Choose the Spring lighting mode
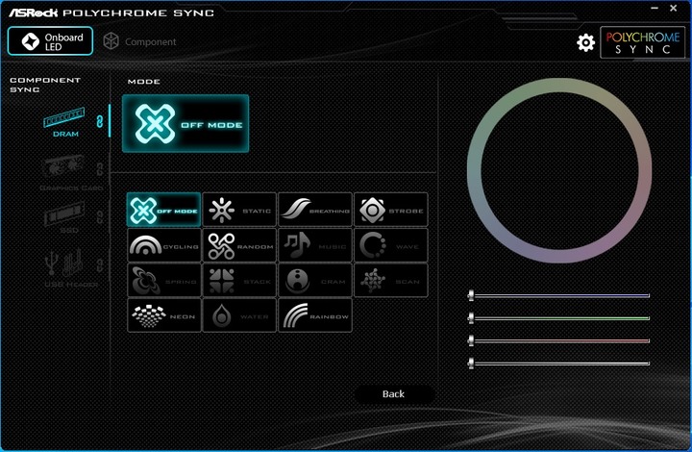The image size is (692, 452). [163, 280]
